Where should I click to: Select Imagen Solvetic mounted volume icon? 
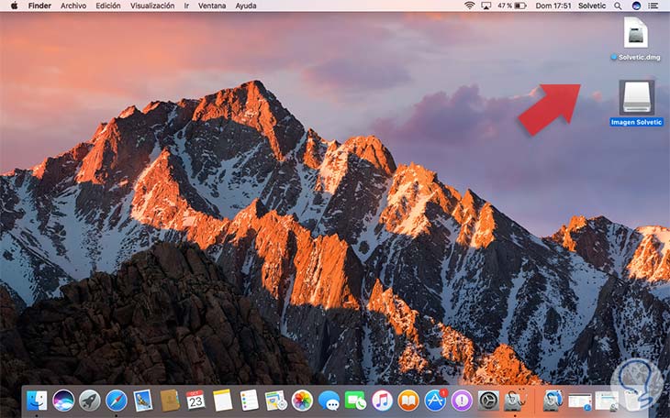coord(636,103)
